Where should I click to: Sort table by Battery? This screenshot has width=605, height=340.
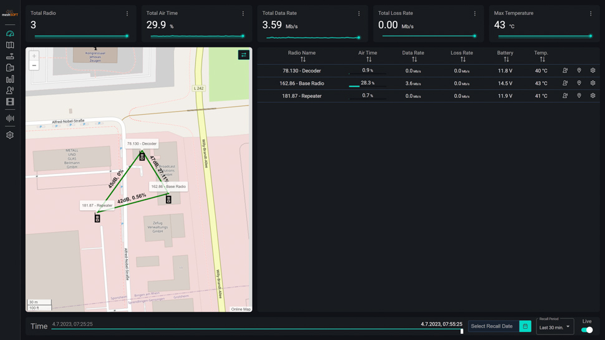(x=506, y=59)
